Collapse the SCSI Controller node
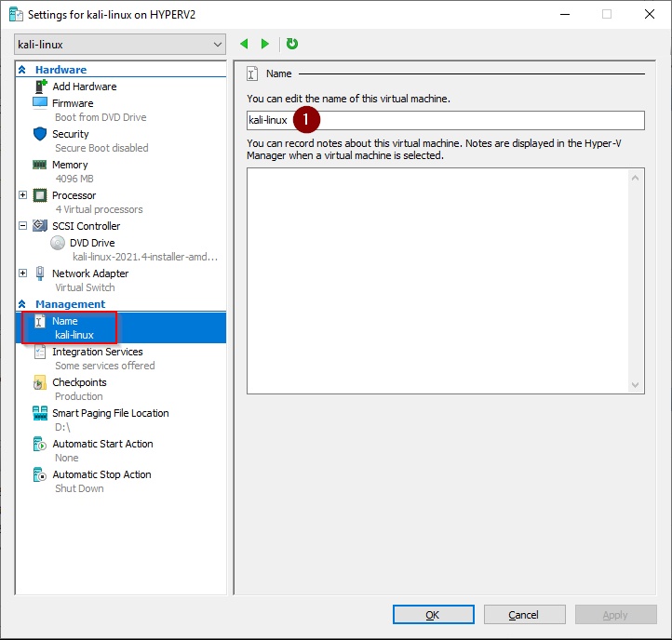The image size is (672, 640). [x=23, y=226]
